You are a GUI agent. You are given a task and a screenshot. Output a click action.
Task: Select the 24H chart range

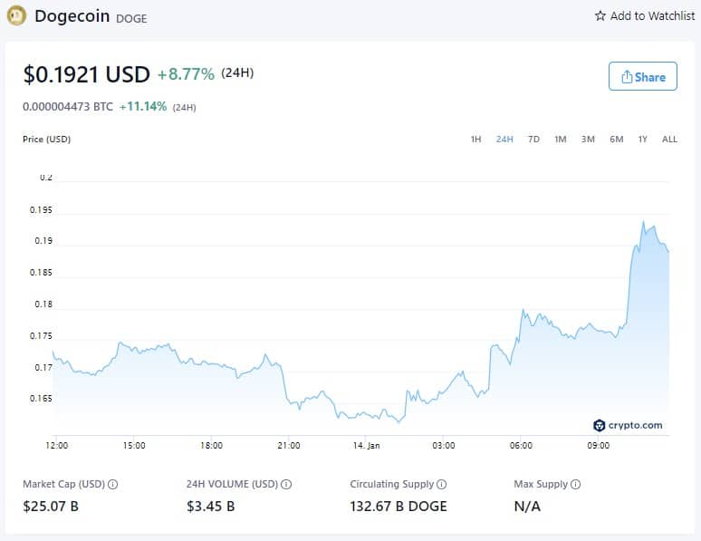[504, 140]
